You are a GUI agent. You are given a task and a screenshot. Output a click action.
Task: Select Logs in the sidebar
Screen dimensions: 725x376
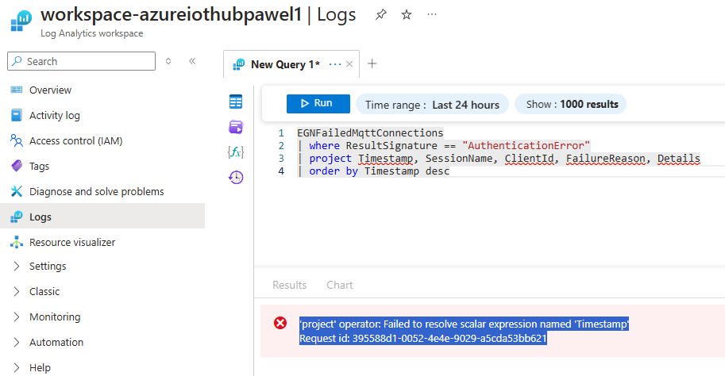point(102,217)
